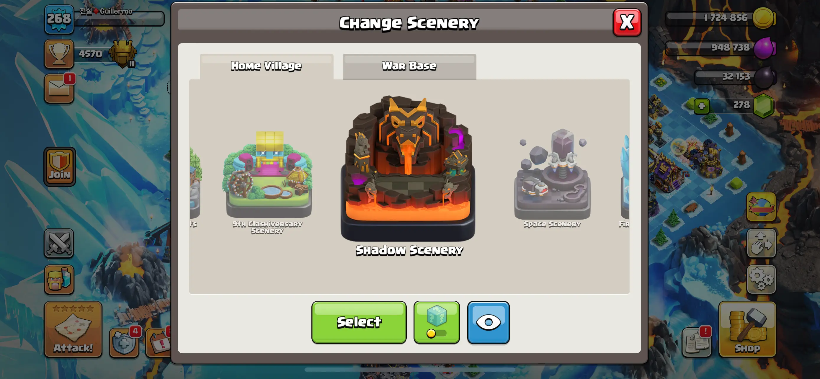Switch to the War Base tab
This screenshot has width=820, height=379.
click(409, 66)
